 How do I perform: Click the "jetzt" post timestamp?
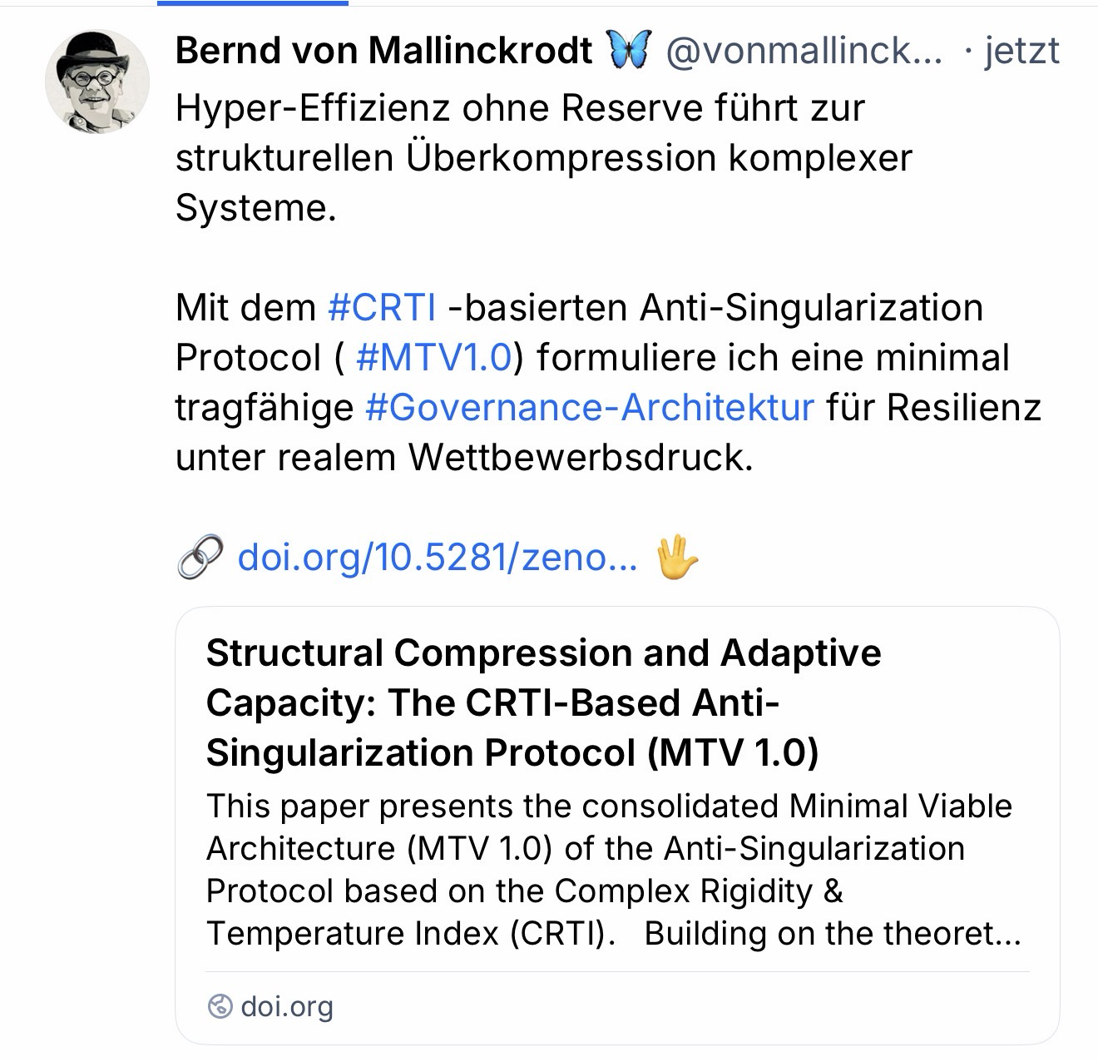1021,52
